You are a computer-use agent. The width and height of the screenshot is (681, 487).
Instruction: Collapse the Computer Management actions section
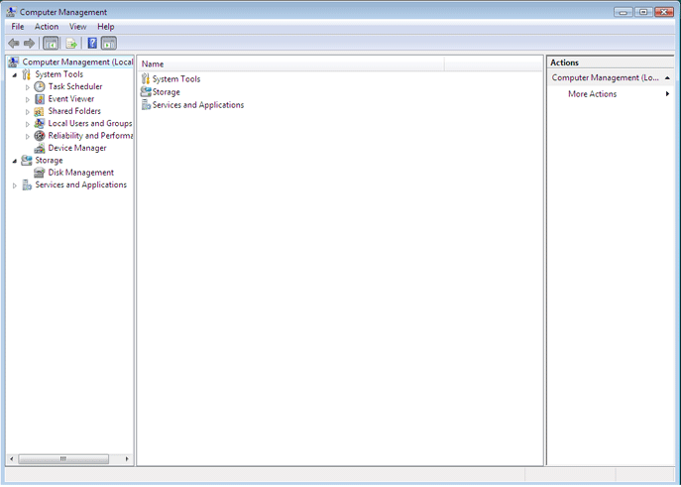[x=667, y=77]
